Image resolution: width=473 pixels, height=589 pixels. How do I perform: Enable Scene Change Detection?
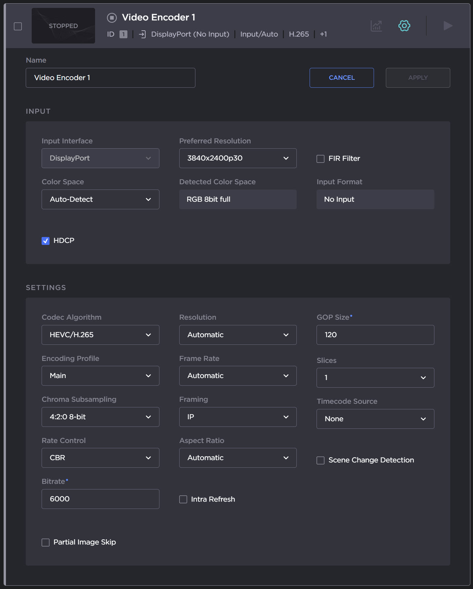pos(321,460)
